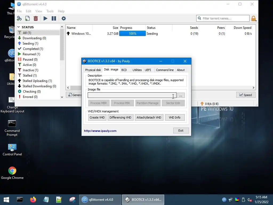Image resolution: width=273 pixels, height=205 pixels.
Task: Open qBittorrent options via the gear icon
Action: 64,18
